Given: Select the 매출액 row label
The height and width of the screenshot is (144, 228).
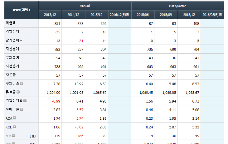Looking at the screenshot, I should coord(10,23).
